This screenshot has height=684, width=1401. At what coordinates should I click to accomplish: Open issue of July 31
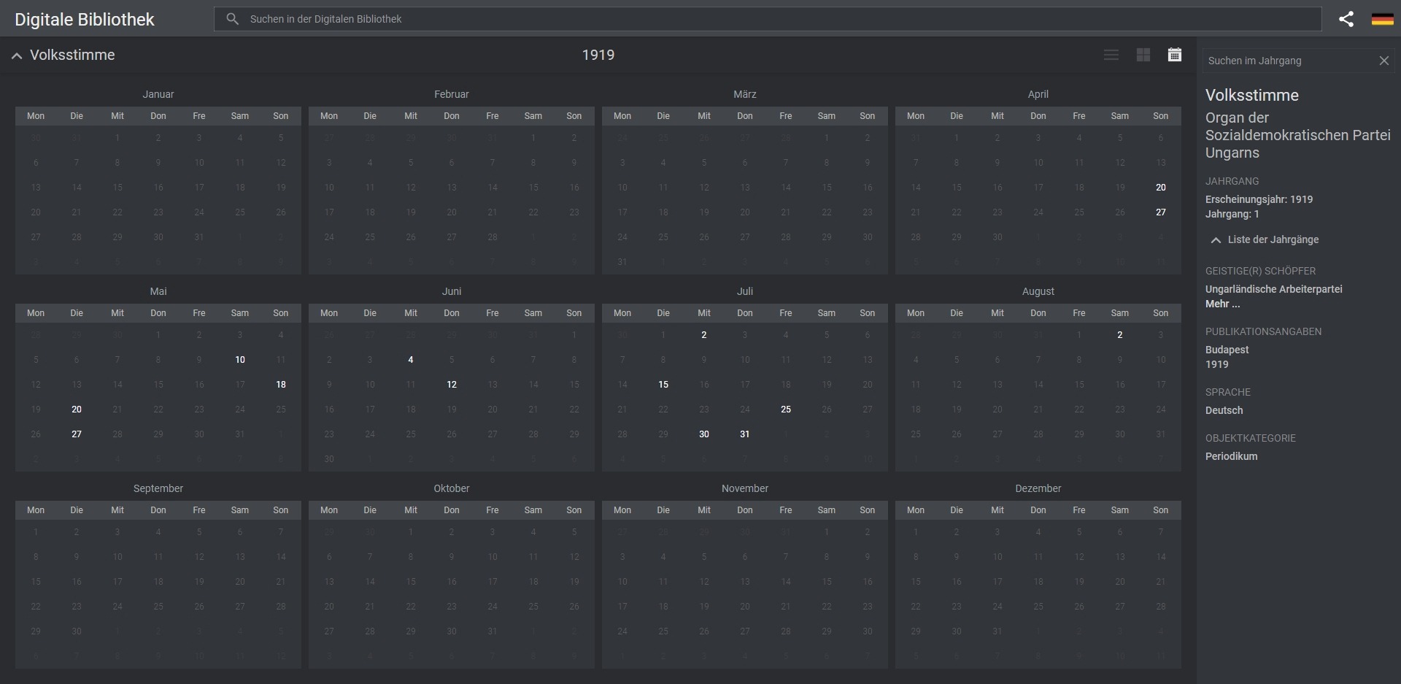(x=745, y=434)
